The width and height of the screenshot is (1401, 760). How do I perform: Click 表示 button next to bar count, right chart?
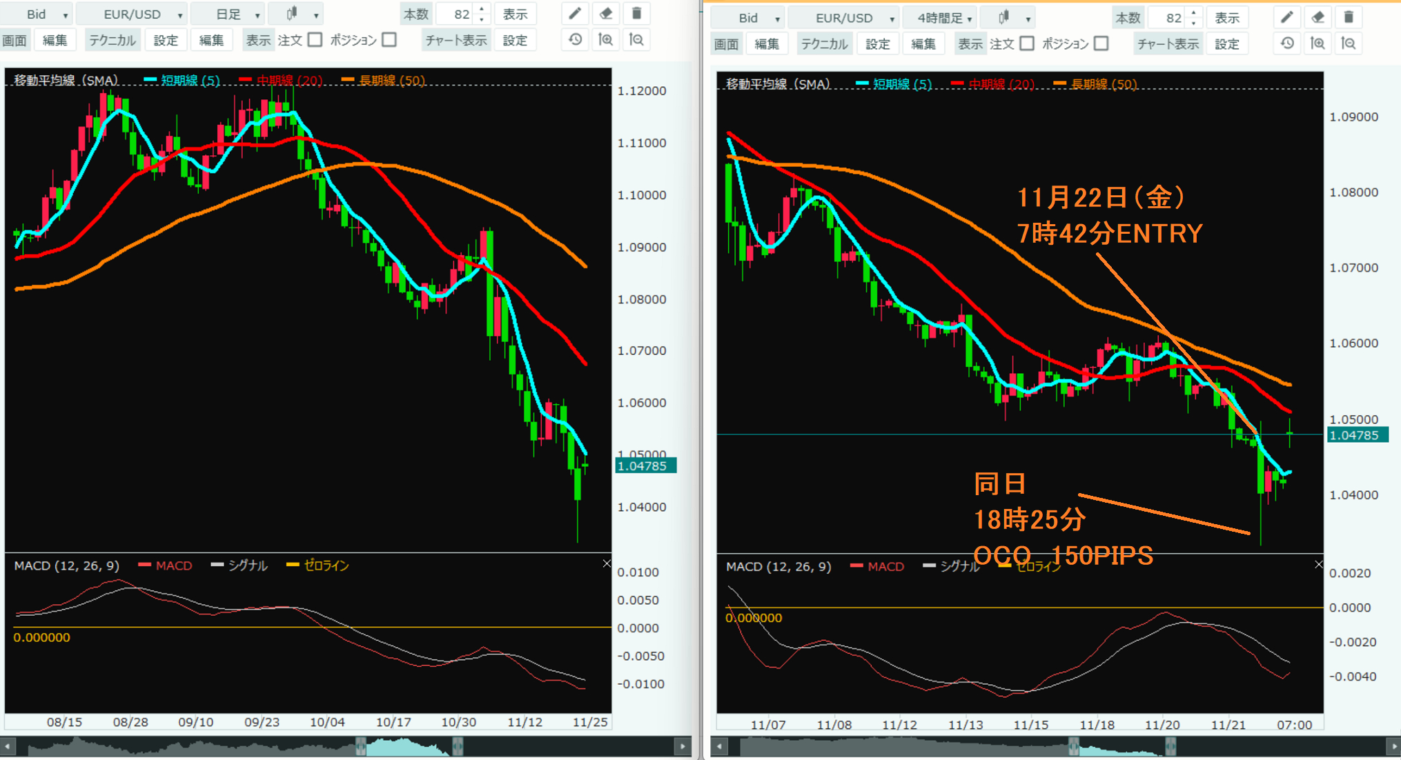[x=1227, y=17]
